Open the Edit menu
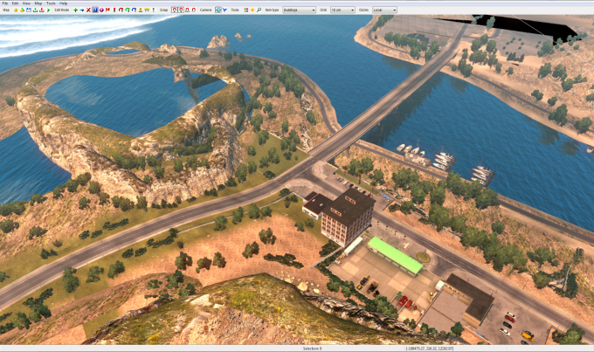 pos(15,3)
